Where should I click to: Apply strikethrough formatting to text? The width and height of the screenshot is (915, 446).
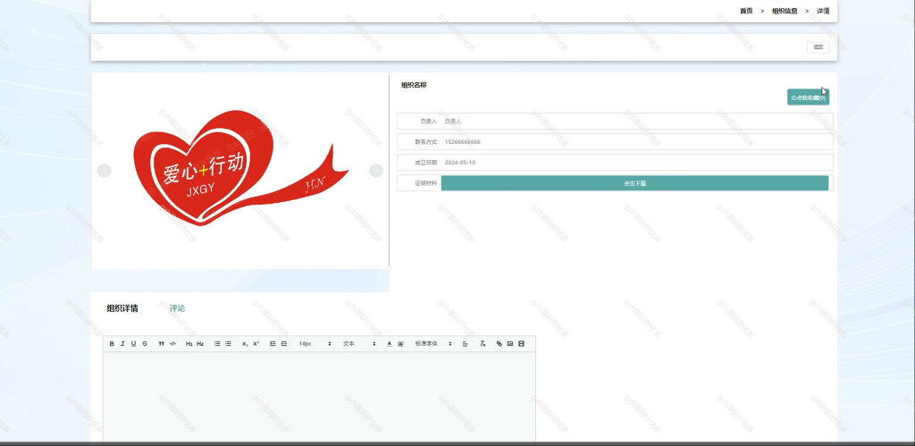(x=145, y=344)
